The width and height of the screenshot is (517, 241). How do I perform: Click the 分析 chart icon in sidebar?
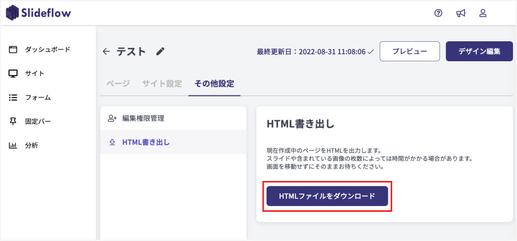coord(13,146)
